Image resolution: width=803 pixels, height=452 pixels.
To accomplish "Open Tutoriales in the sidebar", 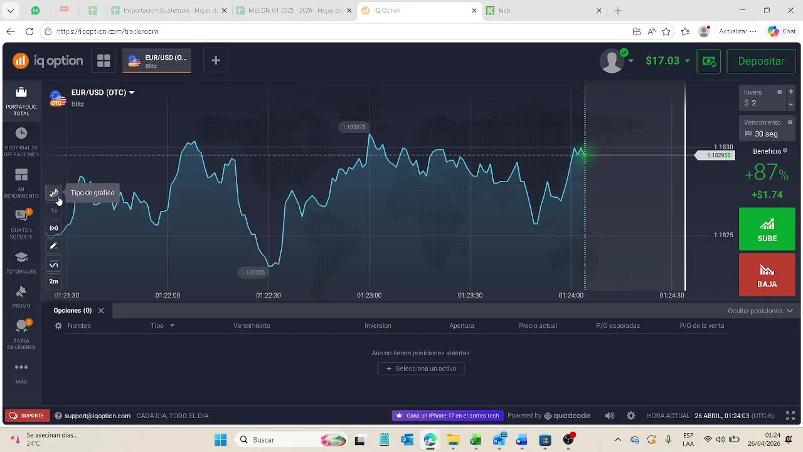I will (21, 263).
